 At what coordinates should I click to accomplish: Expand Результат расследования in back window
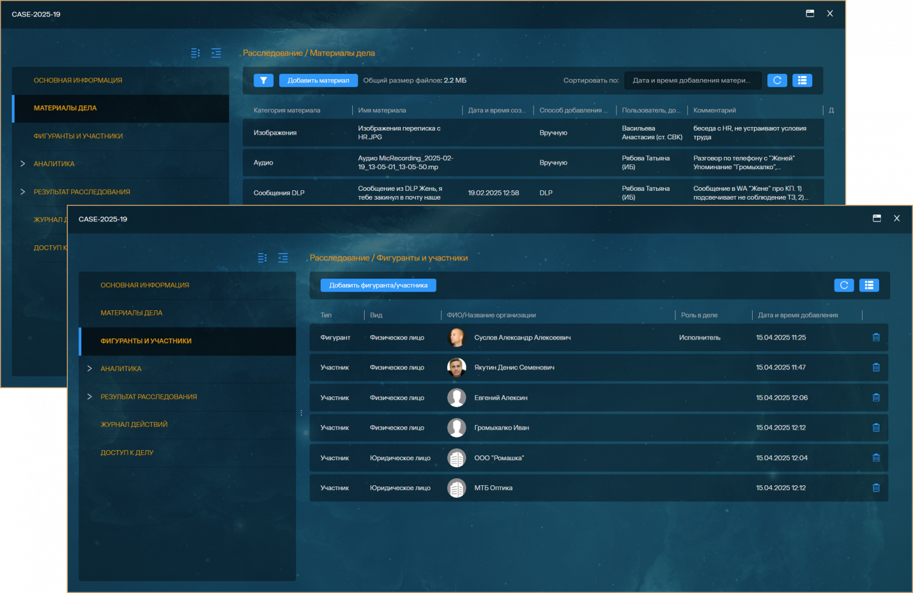[x=23, y=191]
